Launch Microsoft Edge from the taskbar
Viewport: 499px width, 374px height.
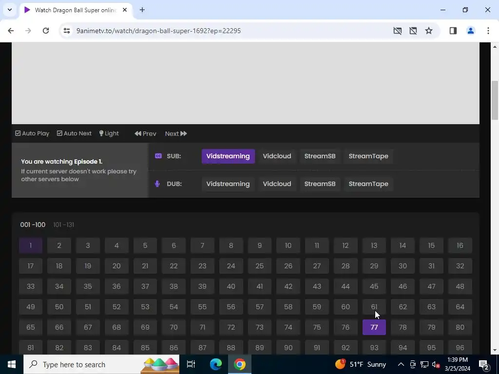coord(216,364)
